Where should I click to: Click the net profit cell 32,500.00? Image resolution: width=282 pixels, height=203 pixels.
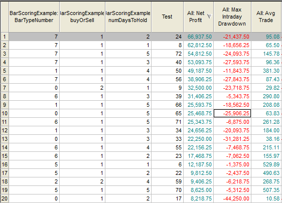(x=199, y=88)
